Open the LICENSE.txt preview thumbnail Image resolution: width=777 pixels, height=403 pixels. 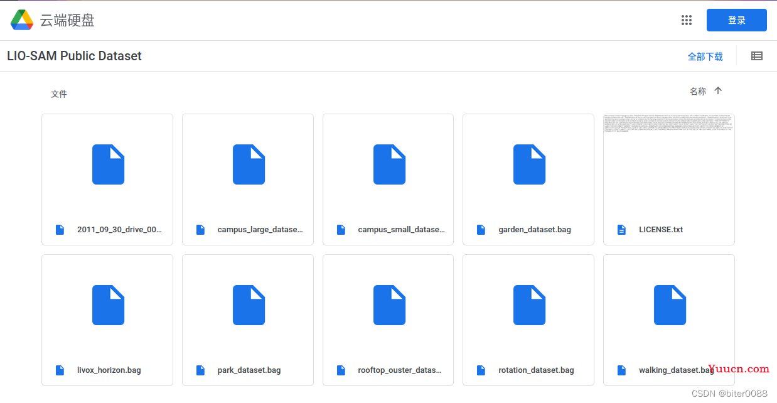[669, 164]
